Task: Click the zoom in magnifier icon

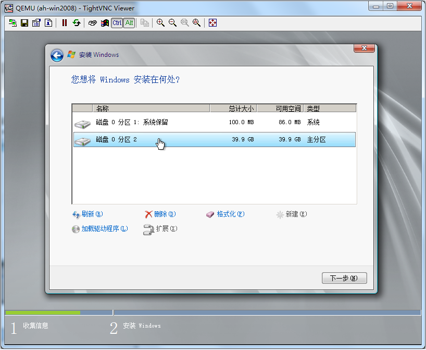Action: [x=160, y=23]
